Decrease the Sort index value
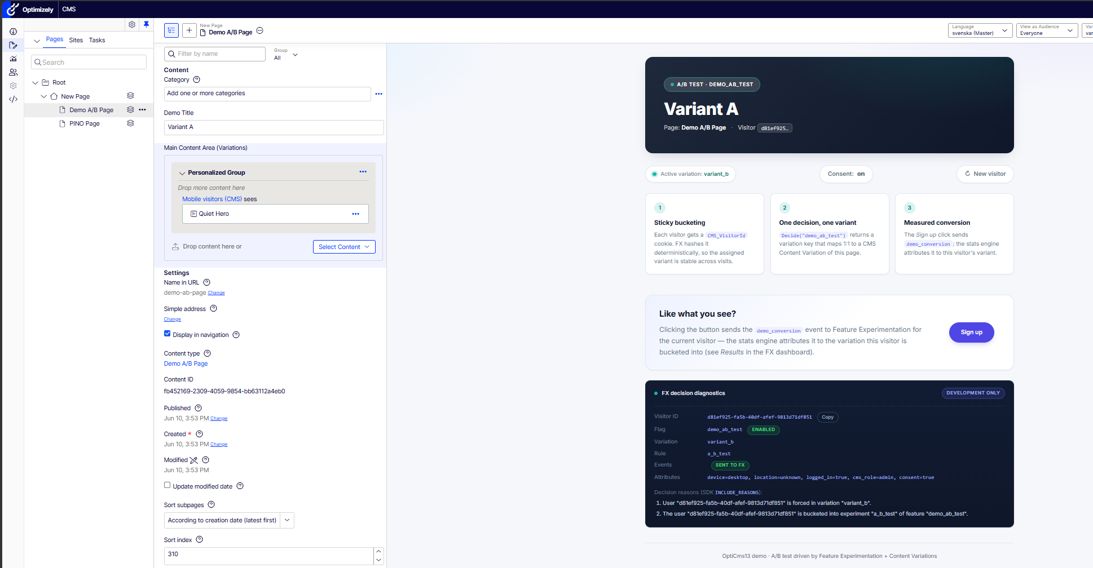 379,560
